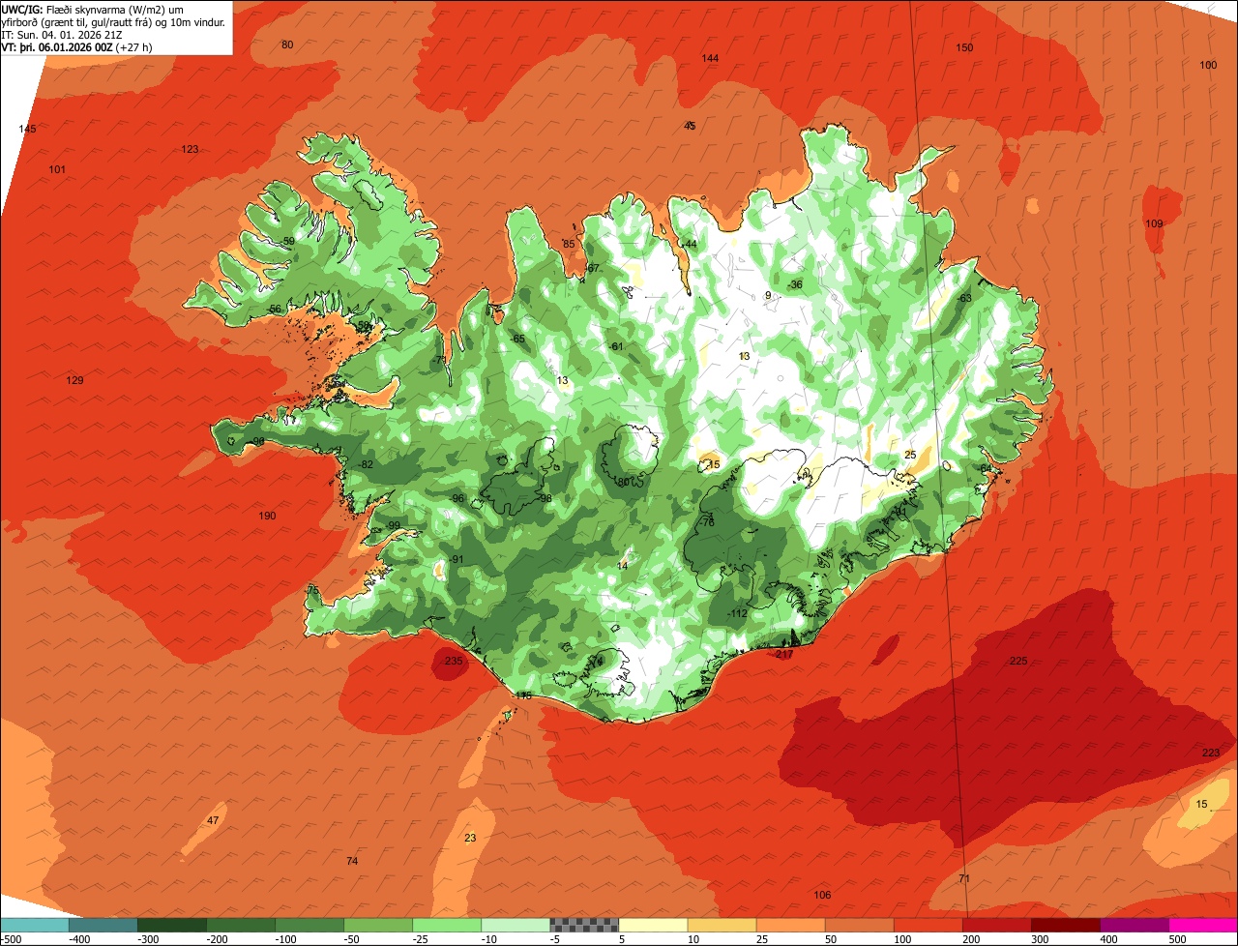1238x946 pixels.
Task: Click the map value '-96' in western Iceland
Action: pyautogui.click(x=457, y=499)
